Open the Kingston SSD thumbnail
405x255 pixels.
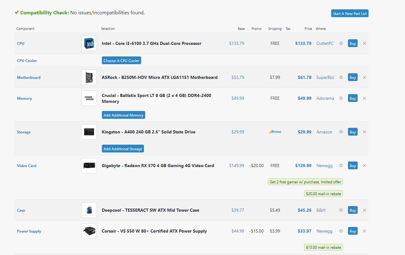89,132
